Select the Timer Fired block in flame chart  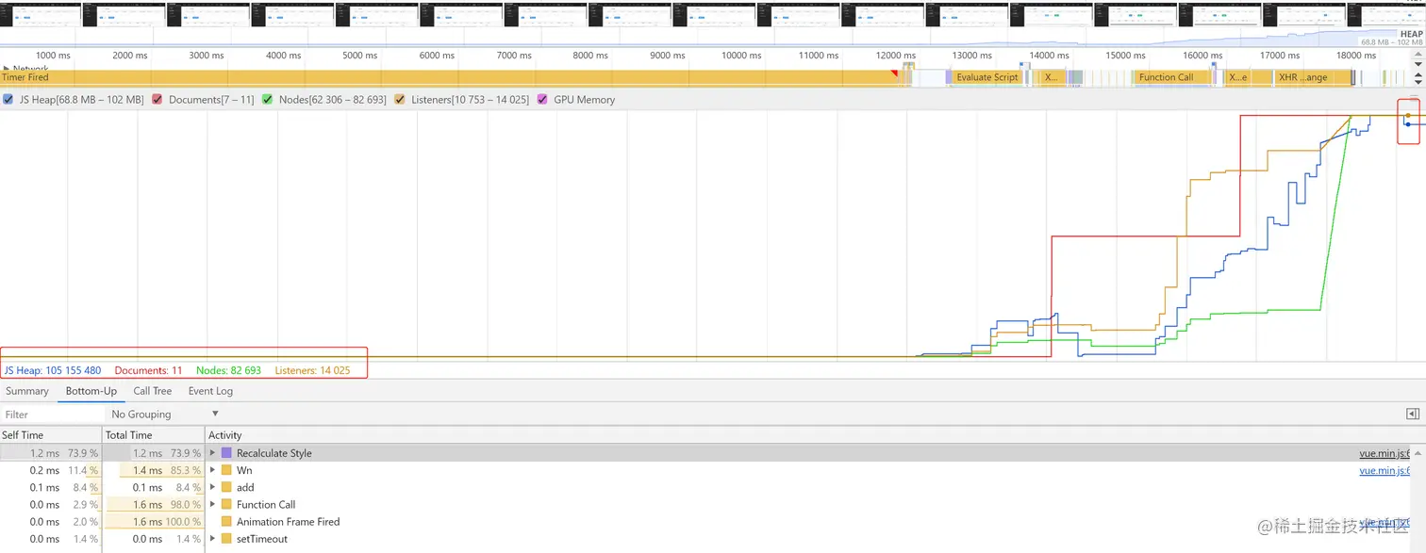[449, 77]
